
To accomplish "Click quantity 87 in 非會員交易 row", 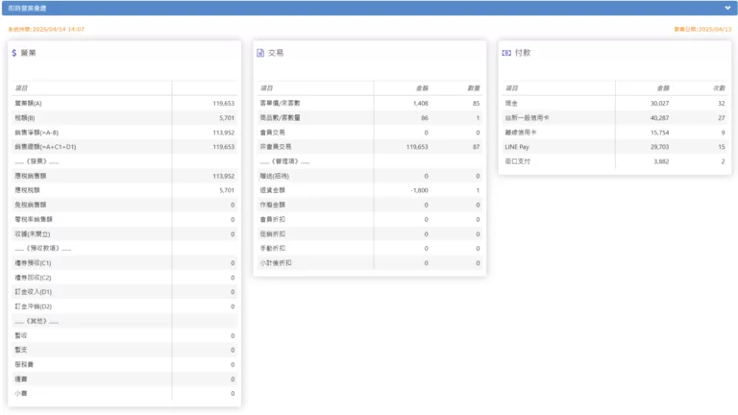I will [477, 147].
